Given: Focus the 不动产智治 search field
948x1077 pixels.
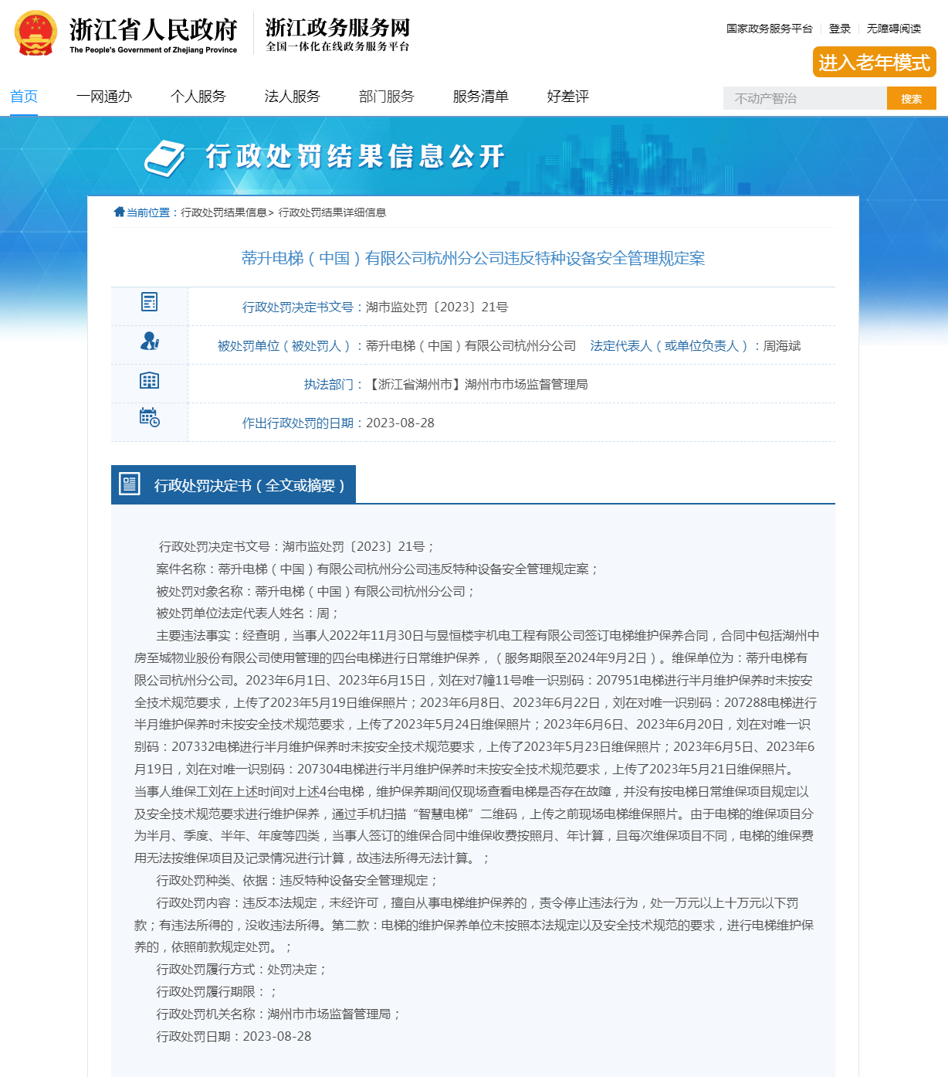Looking at the screenshot, I should (x=805, y=98).
